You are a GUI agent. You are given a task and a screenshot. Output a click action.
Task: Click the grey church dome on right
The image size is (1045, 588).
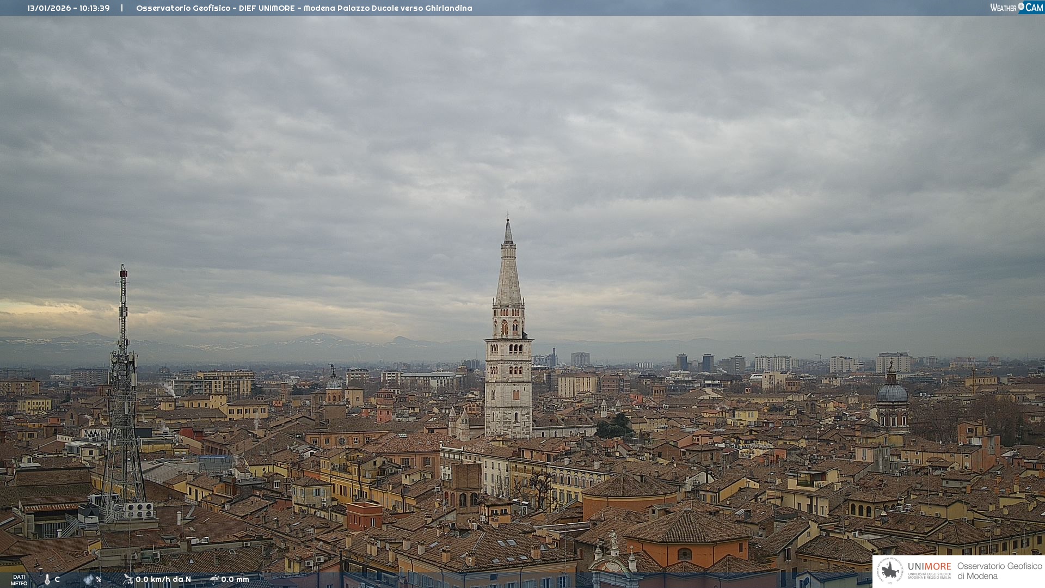click(x=892, y=393)
